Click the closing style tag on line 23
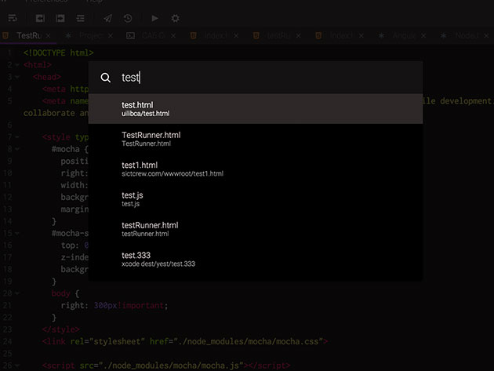This screenshot has height=371, width=494. 61,329
